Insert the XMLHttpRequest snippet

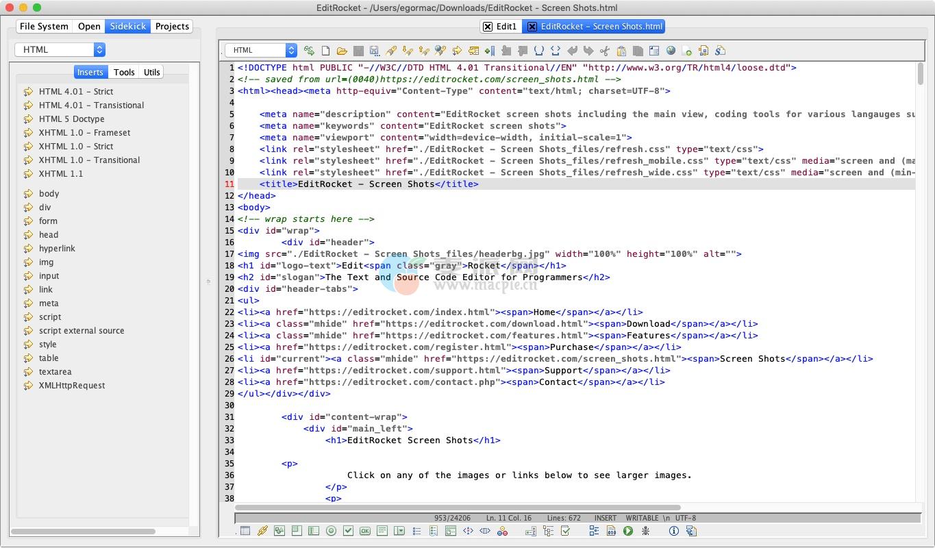click(72, 385)
